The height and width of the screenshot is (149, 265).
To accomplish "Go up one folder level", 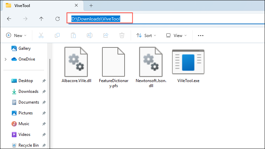I will click(41, 19).
